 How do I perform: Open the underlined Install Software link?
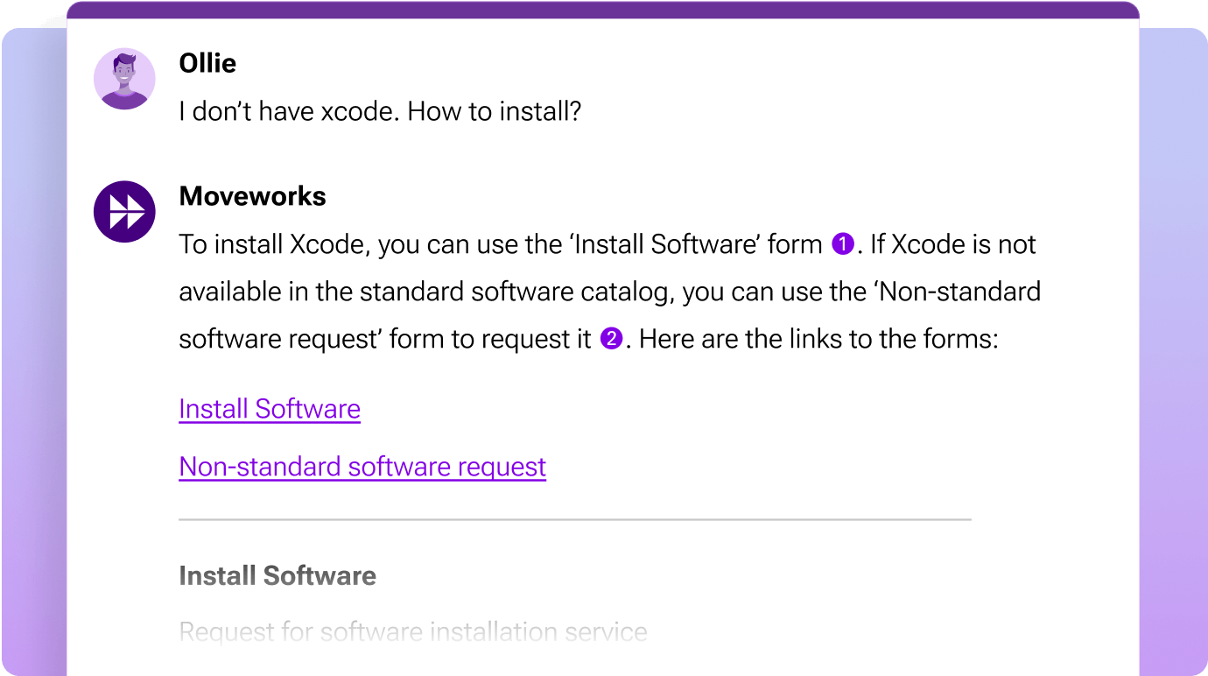point(270,409)
